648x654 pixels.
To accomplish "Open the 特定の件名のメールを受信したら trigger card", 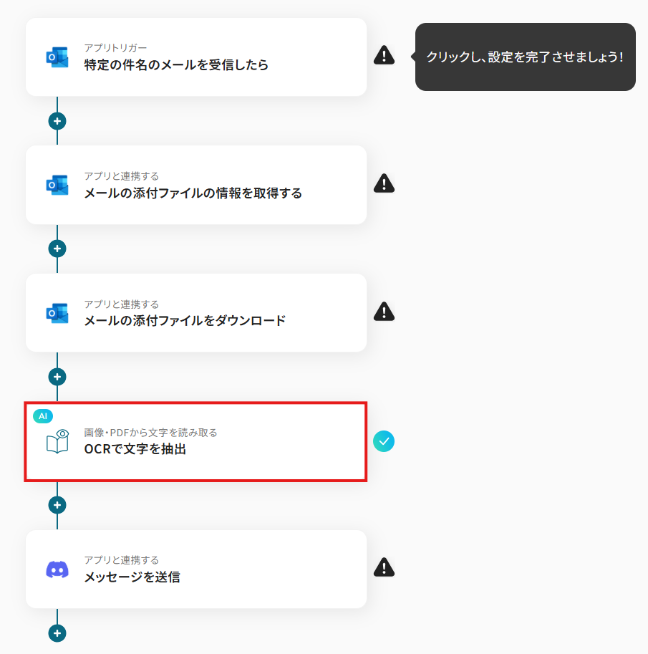I will 196,57.
